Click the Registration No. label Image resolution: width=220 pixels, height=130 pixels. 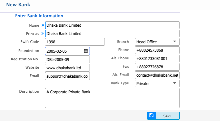coord(25,59)
